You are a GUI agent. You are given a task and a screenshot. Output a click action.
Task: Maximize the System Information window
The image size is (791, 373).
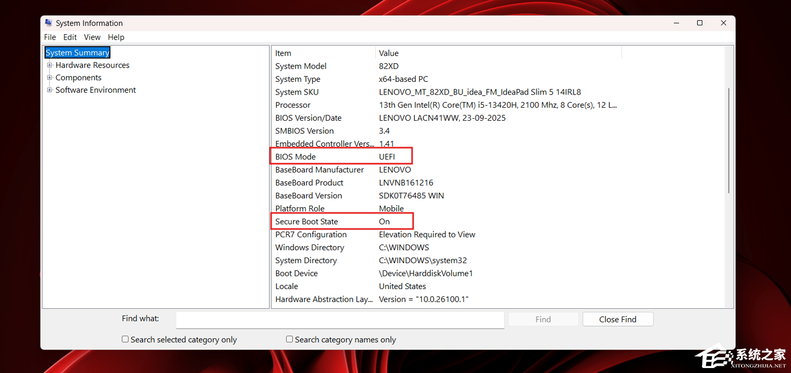click(700, 23)
